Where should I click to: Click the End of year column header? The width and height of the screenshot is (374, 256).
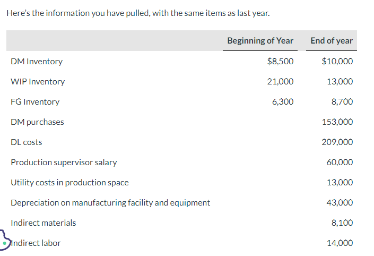tap(332, 40)
